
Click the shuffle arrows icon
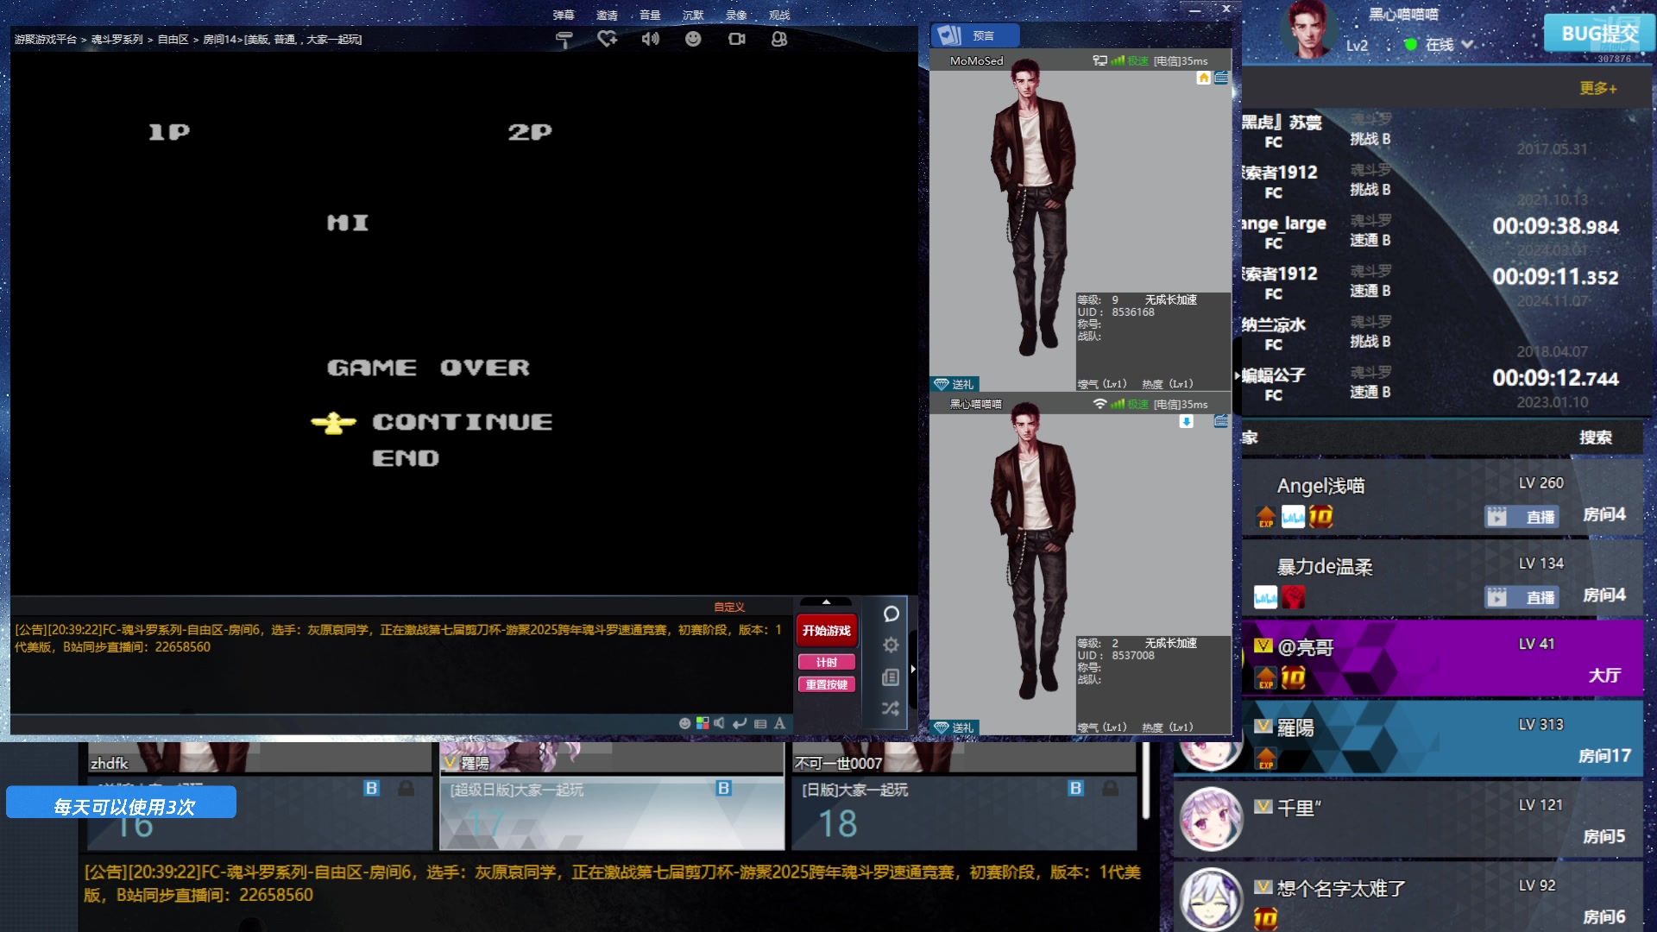(892, 708)
